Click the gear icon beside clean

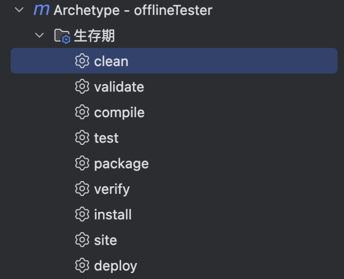pyautogui.click(x=82, y=61)
